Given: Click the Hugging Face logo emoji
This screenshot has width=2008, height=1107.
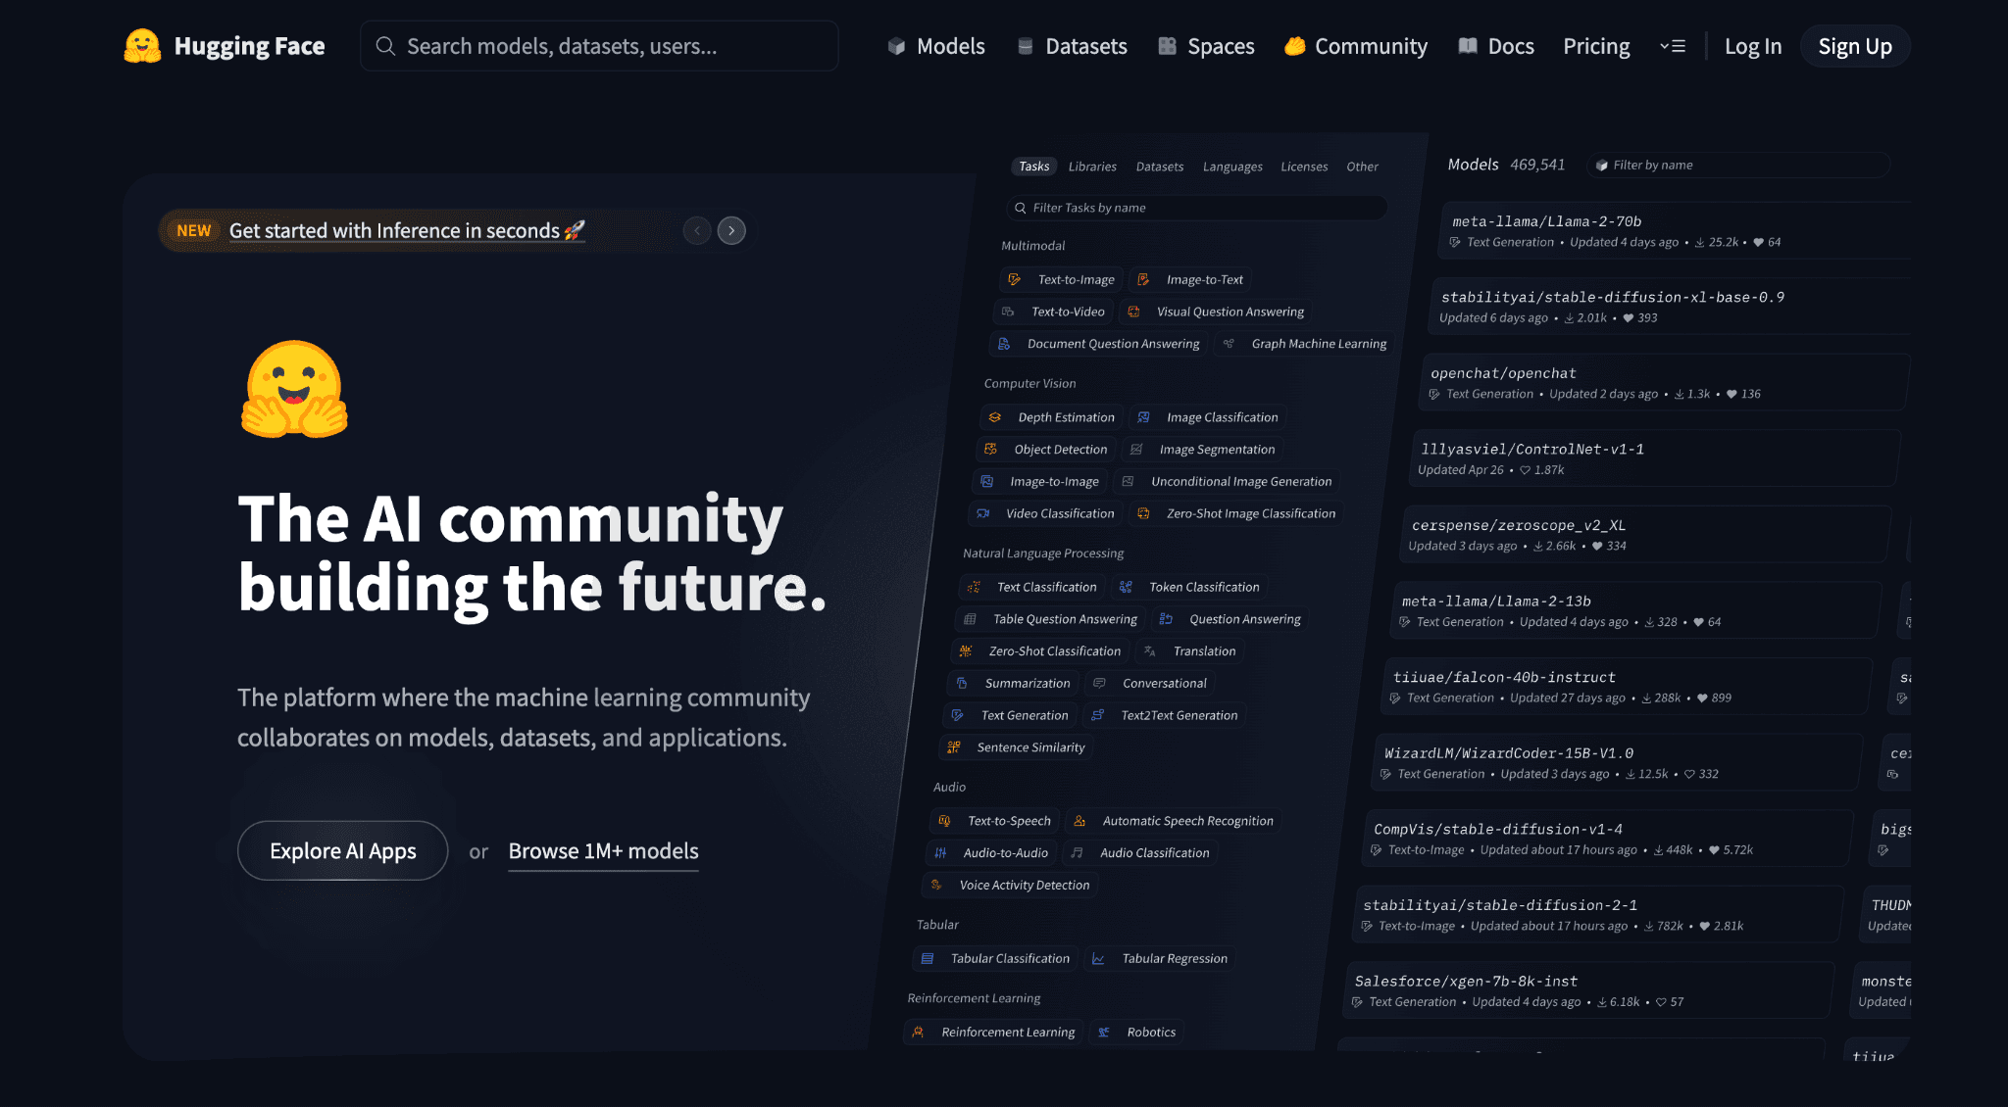Looking at the screenshot, I should coord(143,46).
